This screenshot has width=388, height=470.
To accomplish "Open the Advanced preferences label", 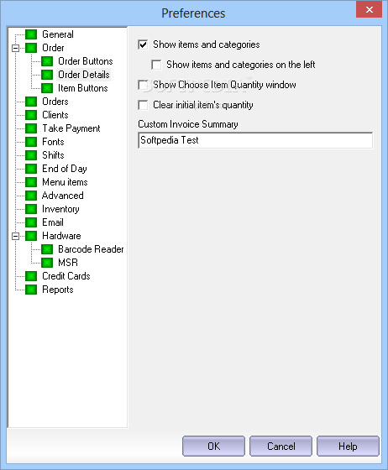I will pyautogui.click(x=63, y=196).
